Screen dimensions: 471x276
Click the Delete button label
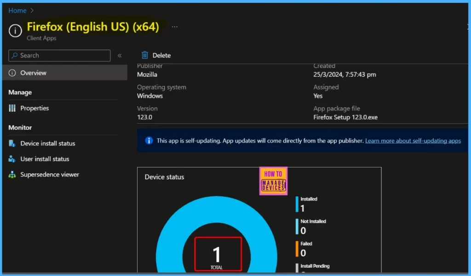point(161,55)
